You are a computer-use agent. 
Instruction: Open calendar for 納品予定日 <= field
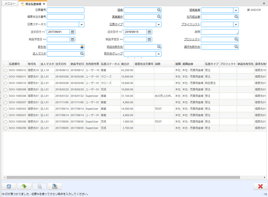coord(149,40)
